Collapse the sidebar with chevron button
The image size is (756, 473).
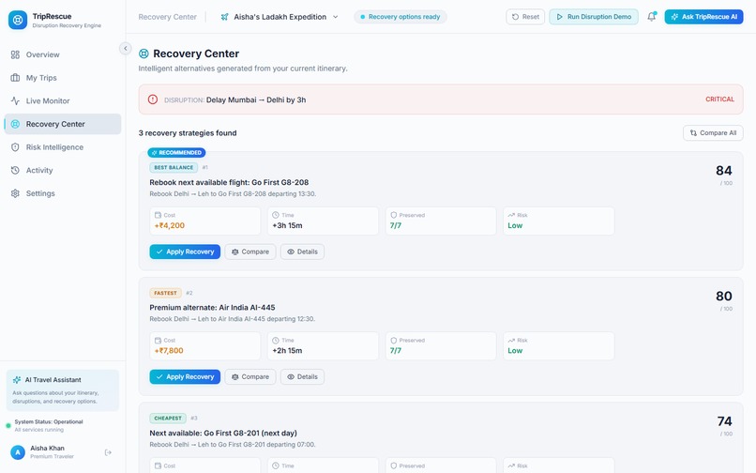pyautogui.click(x=126, y=48)
